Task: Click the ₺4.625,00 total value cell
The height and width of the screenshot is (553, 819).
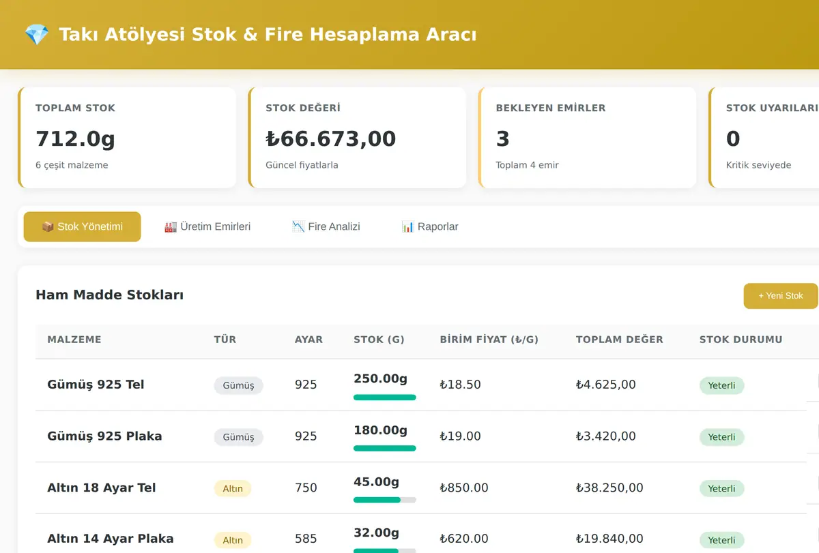Action: pos(606,385)
